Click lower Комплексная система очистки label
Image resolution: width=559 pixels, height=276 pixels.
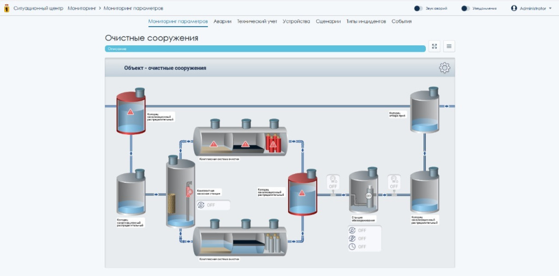pos(219,259)
